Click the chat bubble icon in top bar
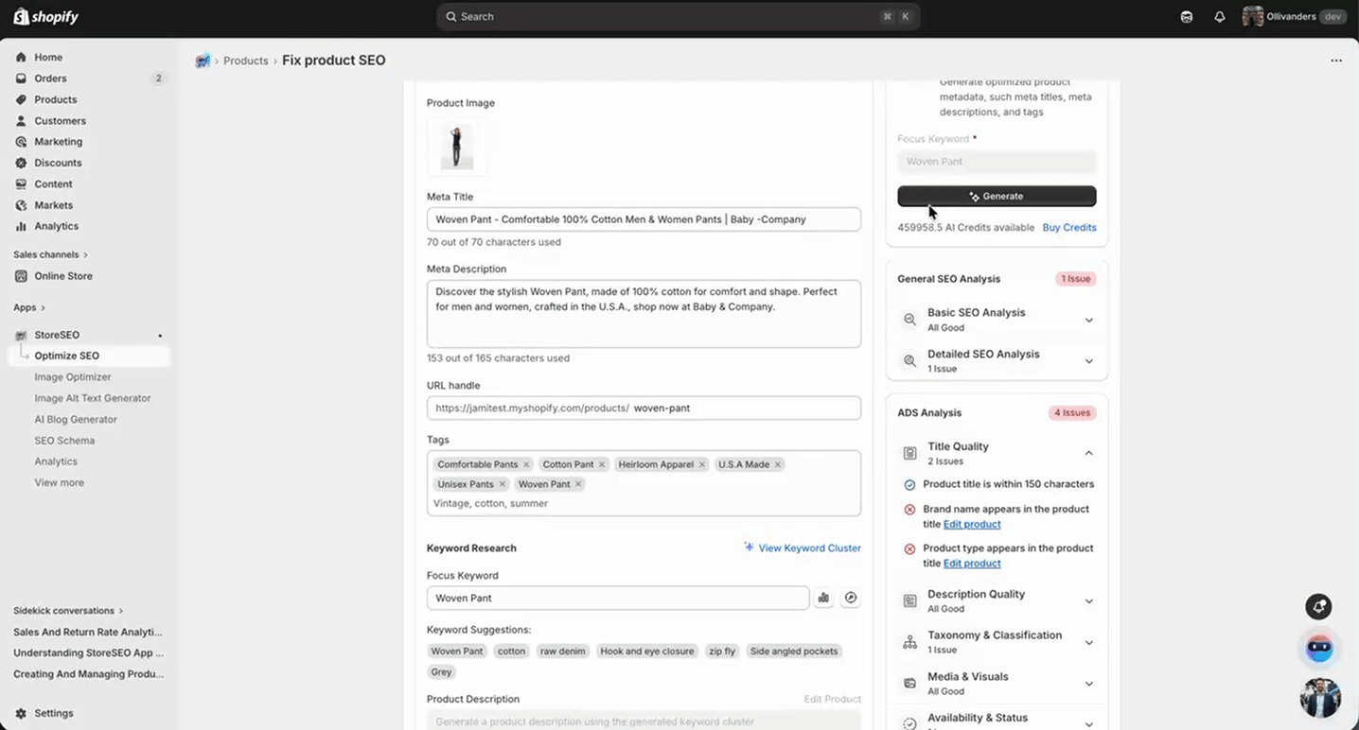 pyautogui.click(x=1186, y=16)
